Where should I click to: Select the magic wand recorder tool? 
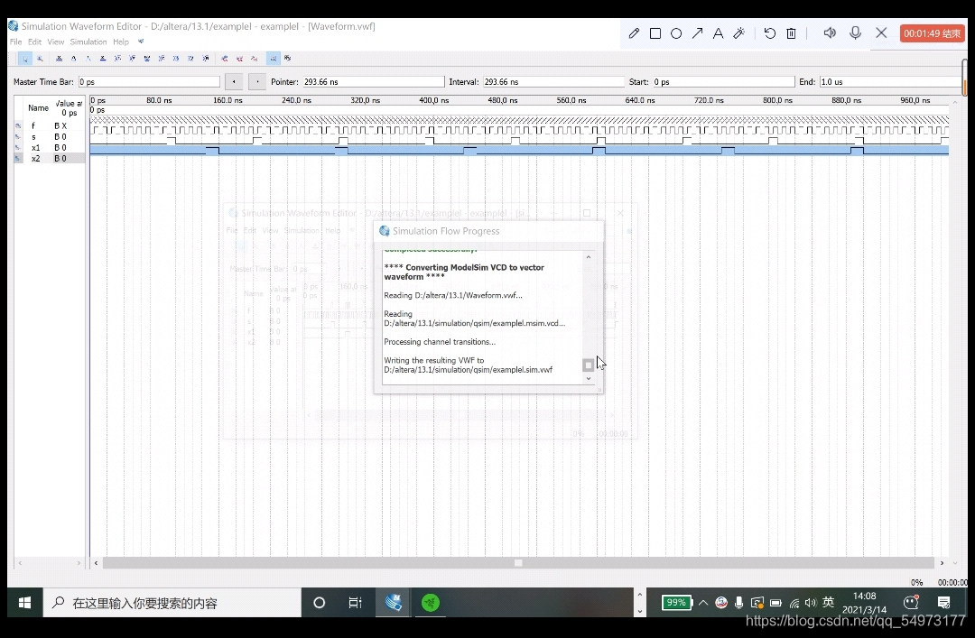point(738,33)
